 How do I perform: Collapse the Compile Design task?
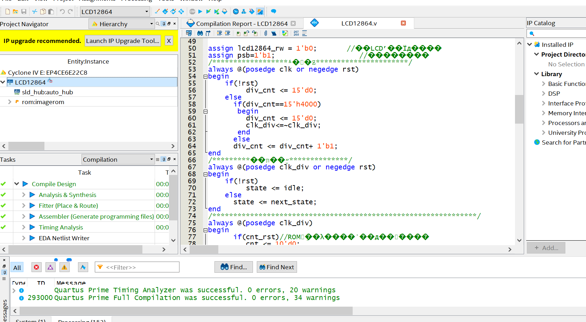pos(16,184)
